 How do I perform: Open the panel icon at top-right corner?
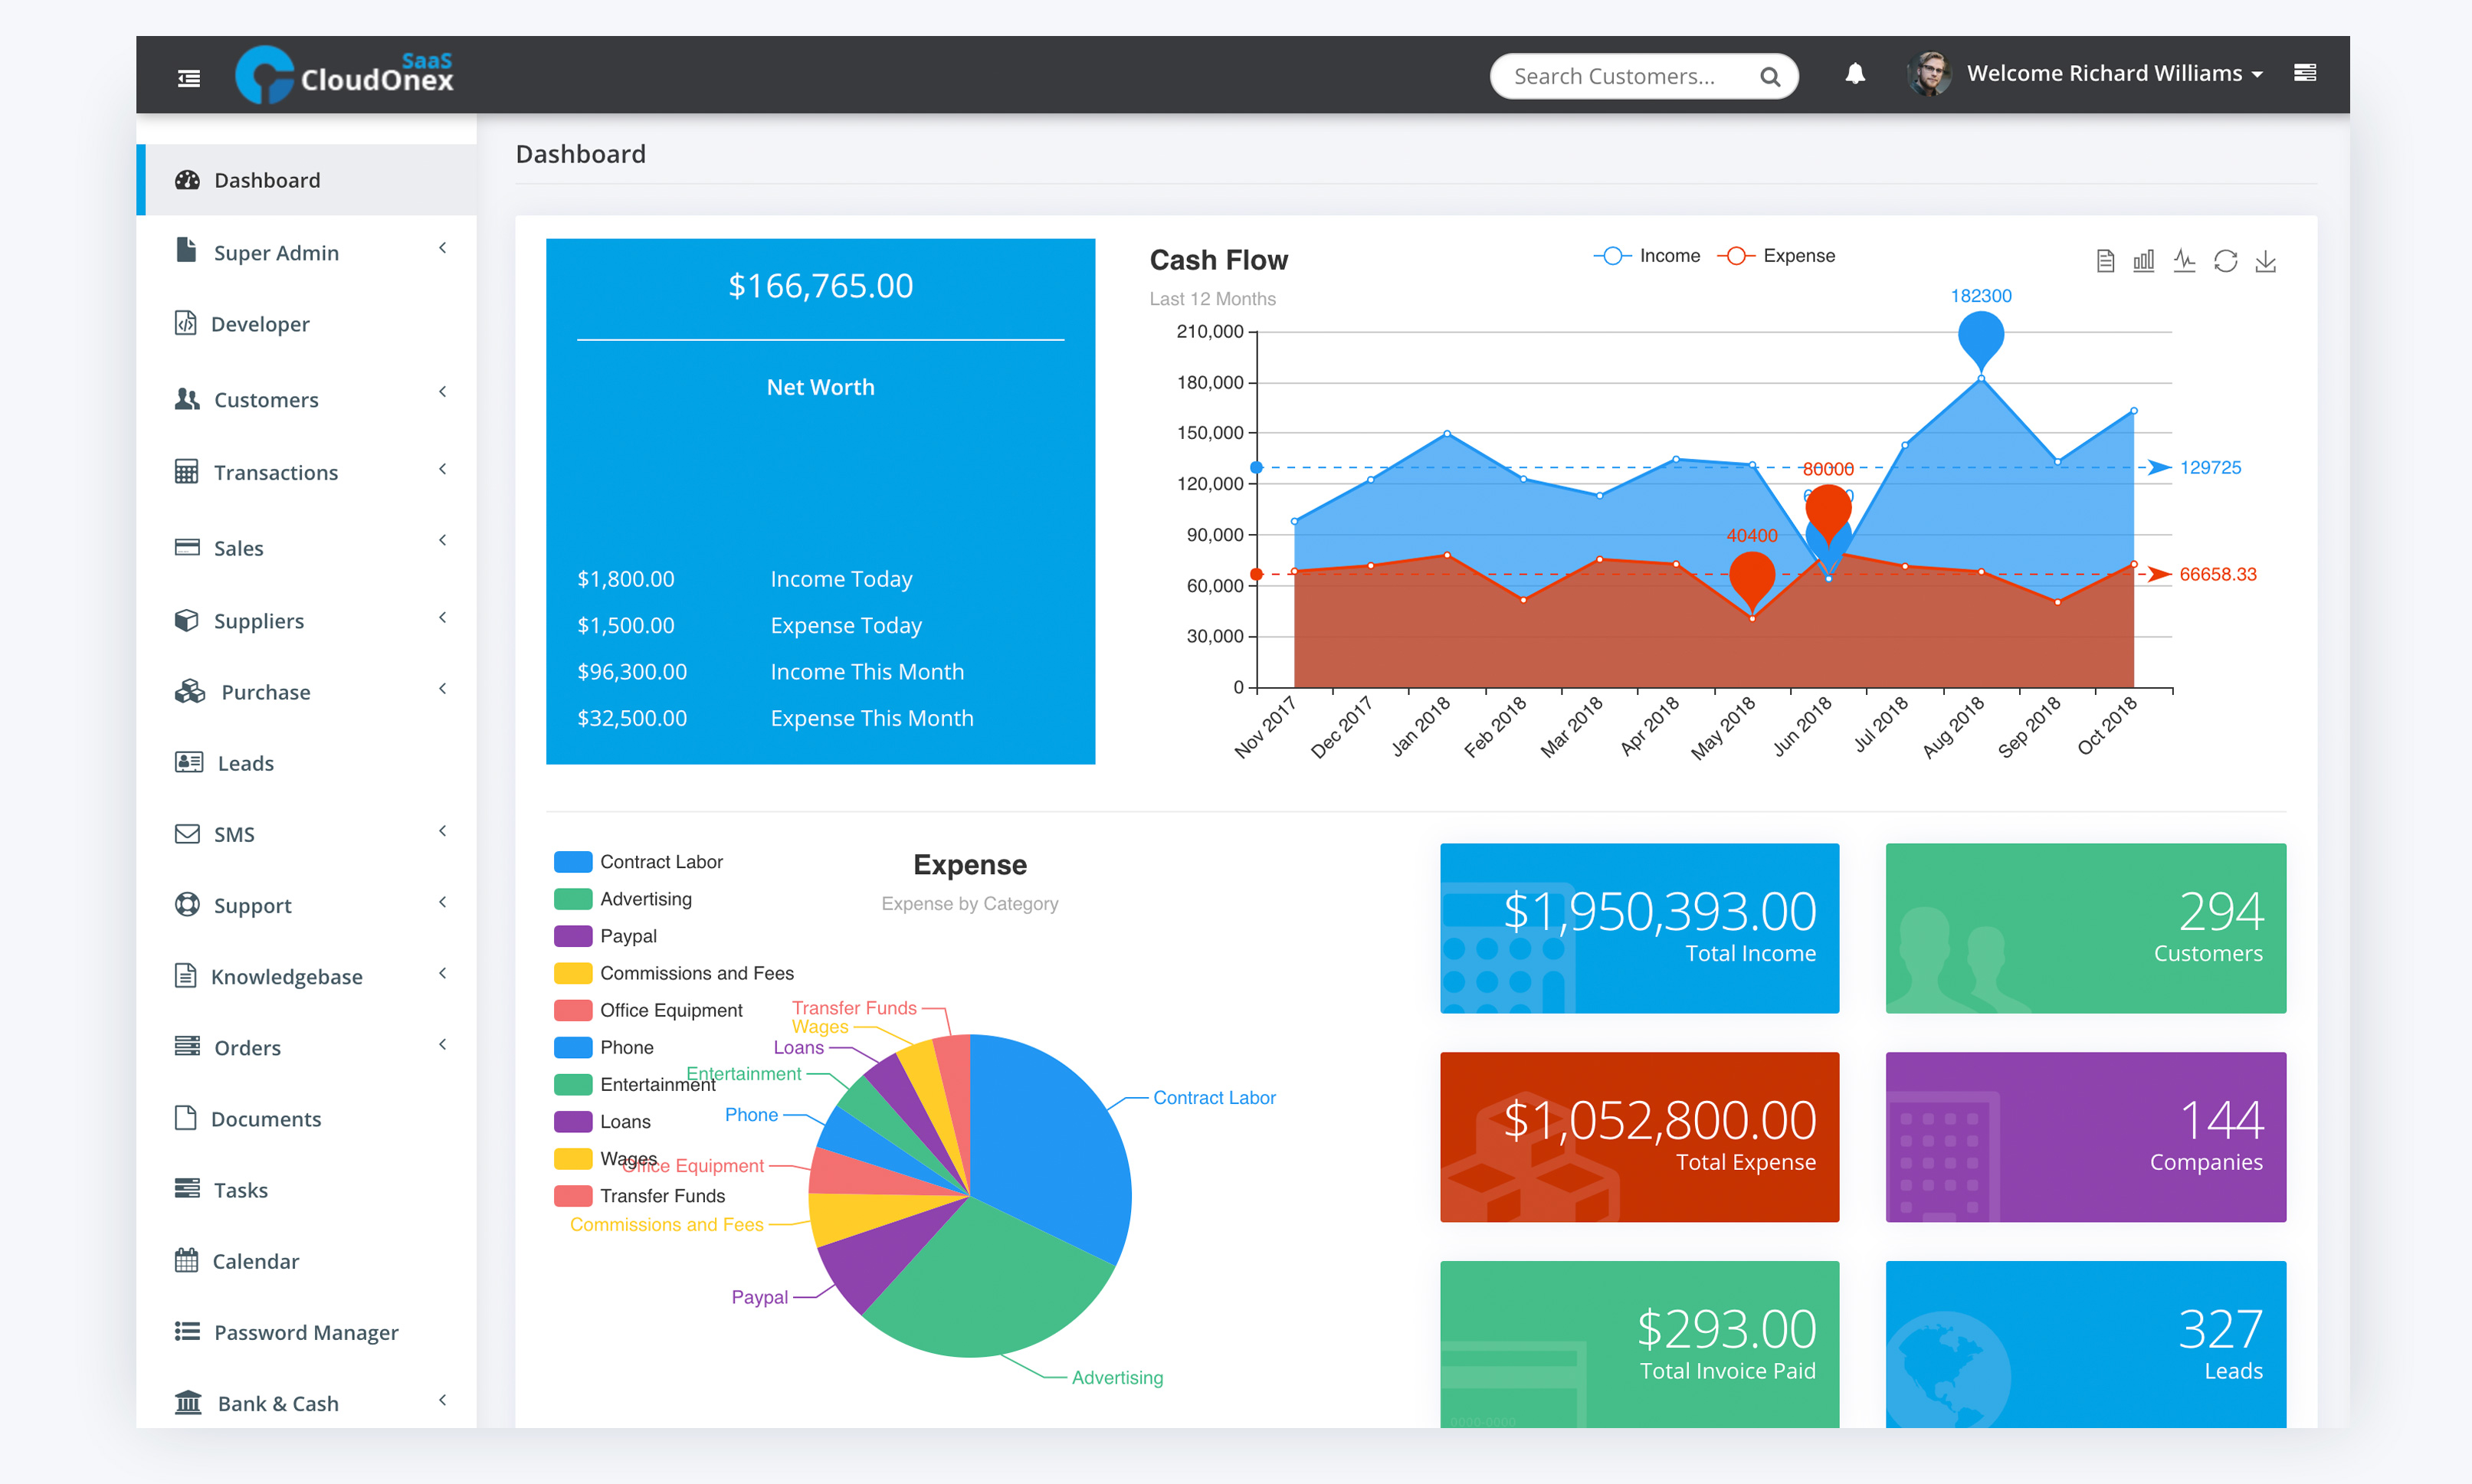[2305, 74]
